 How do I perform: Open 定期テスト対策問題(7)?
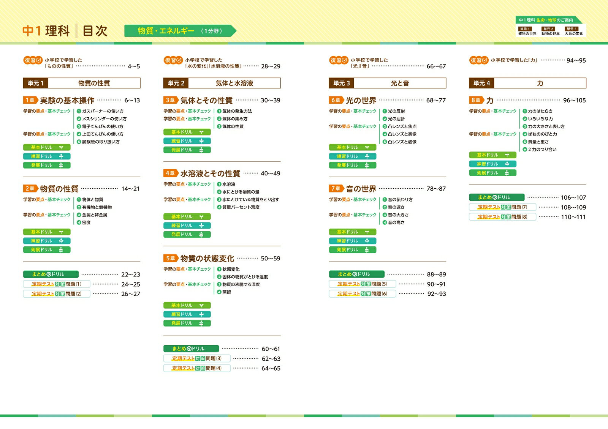[502, 207]
